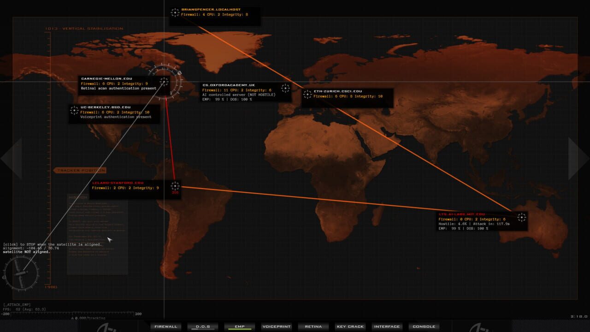Activate the D.O.S attack tool

click(203, 326)
